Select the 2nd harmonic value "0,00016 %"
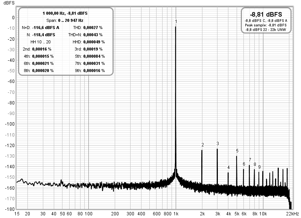The width and height of the screenshot is (301, 218). (x=42, y=49)
